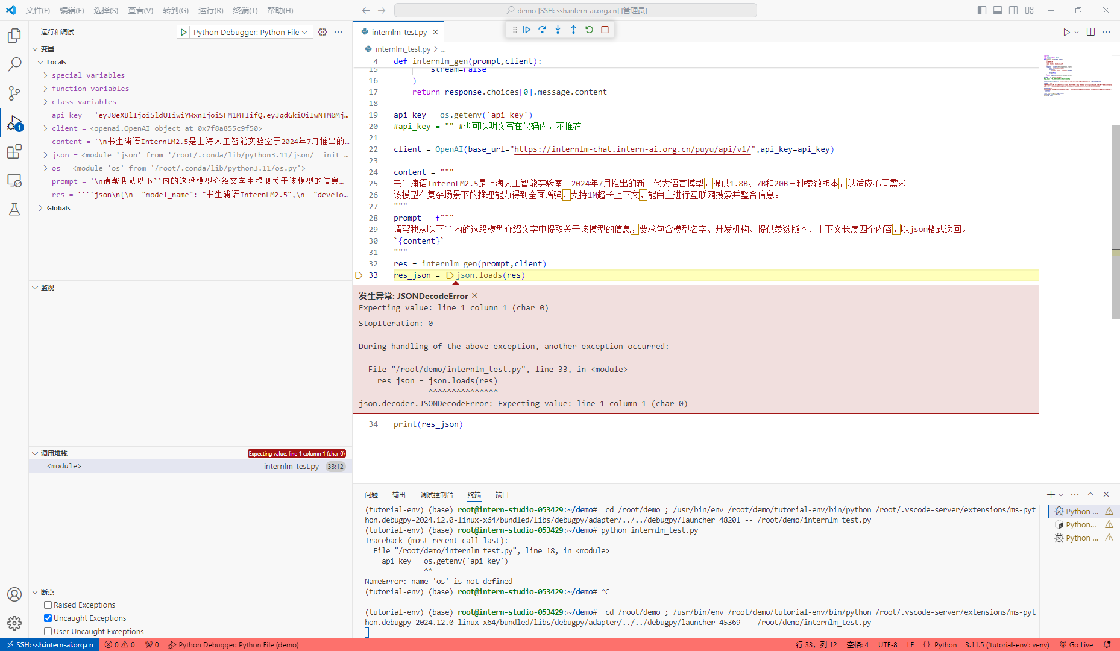Viewport: 1120px width, 651px height.
Task: Run Python file from editor title
Action: (x=1066, y=32)
